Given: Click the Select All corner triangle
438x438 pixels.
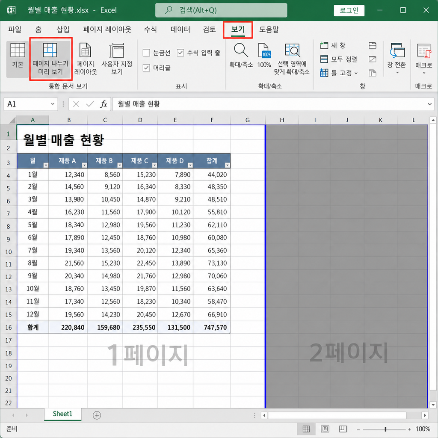Looking at the screenshot, I should click(12, 120).
